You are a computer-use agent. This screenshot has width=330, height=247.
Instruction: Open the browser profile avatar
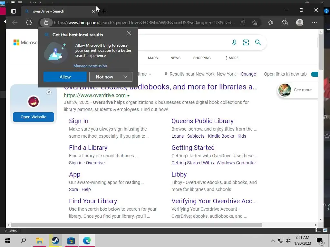coord(299,23)
